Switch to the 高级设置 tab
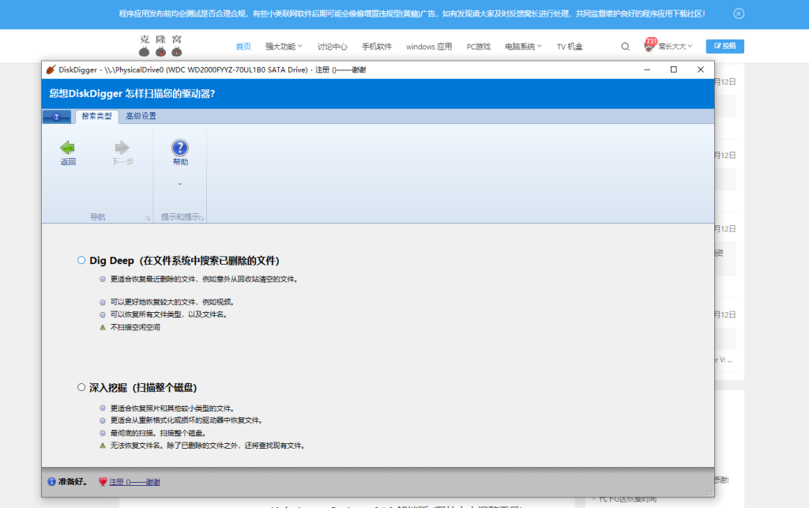The image size is (809, 508). coord(141,116)
